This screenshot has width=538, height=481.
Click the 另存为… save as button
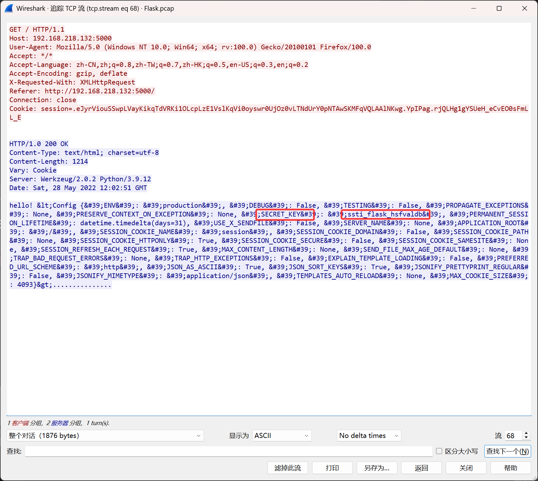click(x=377, y=468)
